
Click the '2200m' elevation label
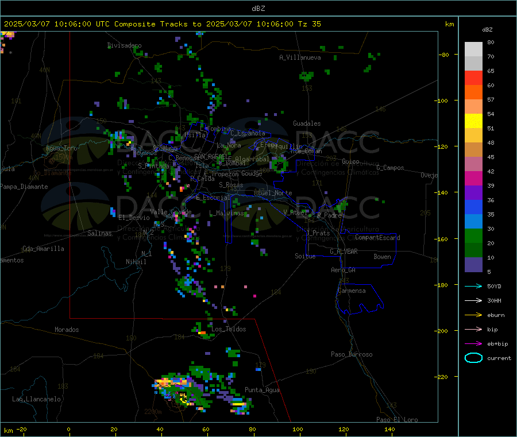[153, 412]
